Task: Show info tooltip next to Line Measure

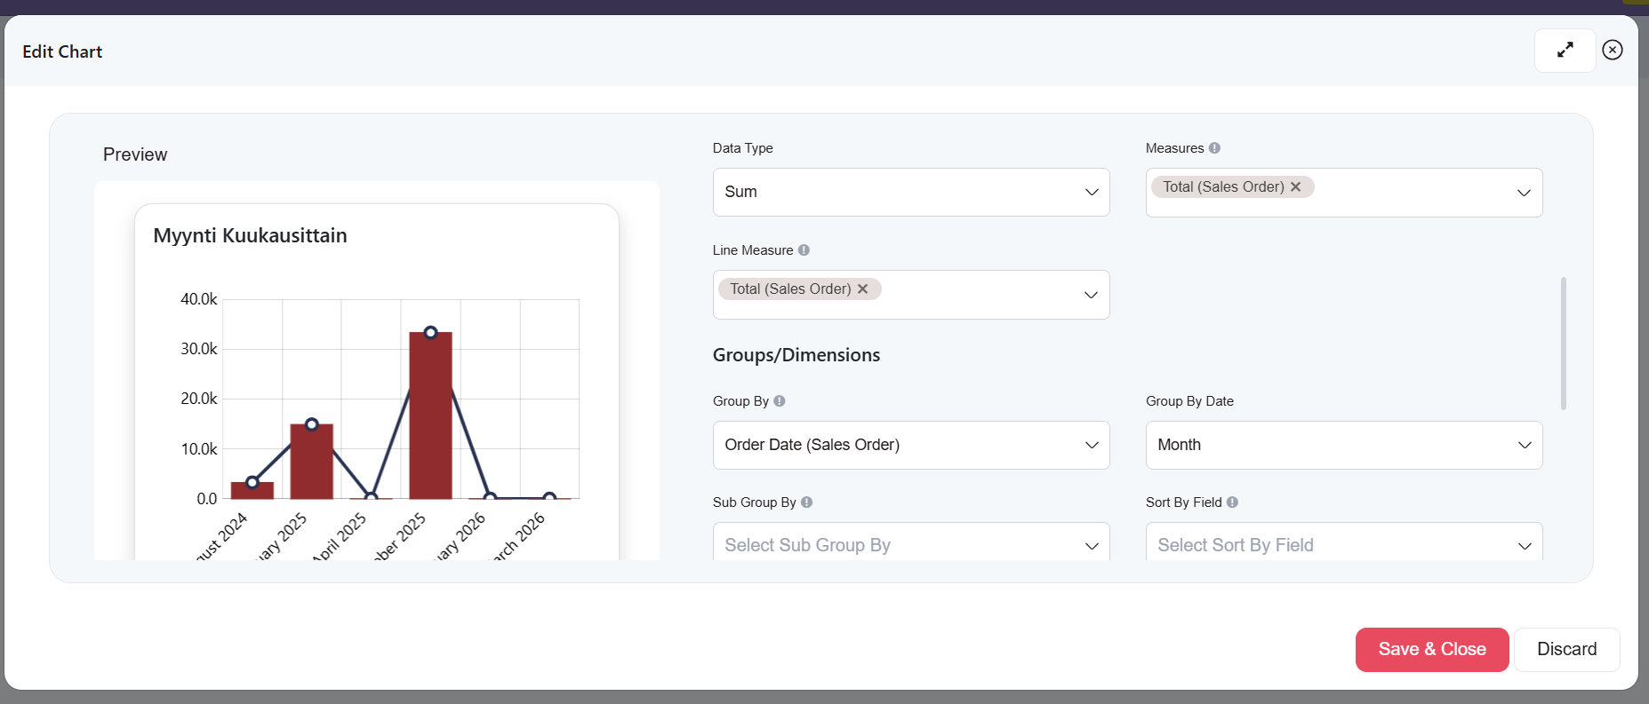Action: [x=804, y=250]
